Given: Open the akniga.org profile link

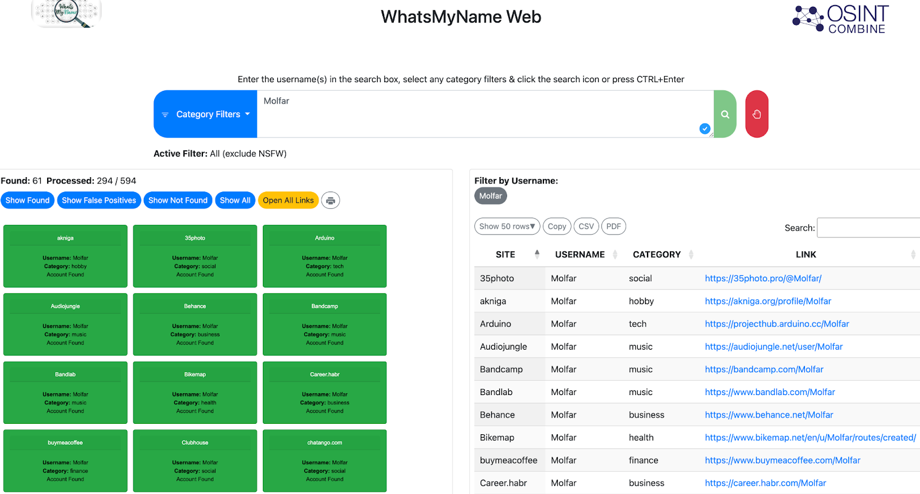Looking at the screenshot, I should [x=768, y=301].
